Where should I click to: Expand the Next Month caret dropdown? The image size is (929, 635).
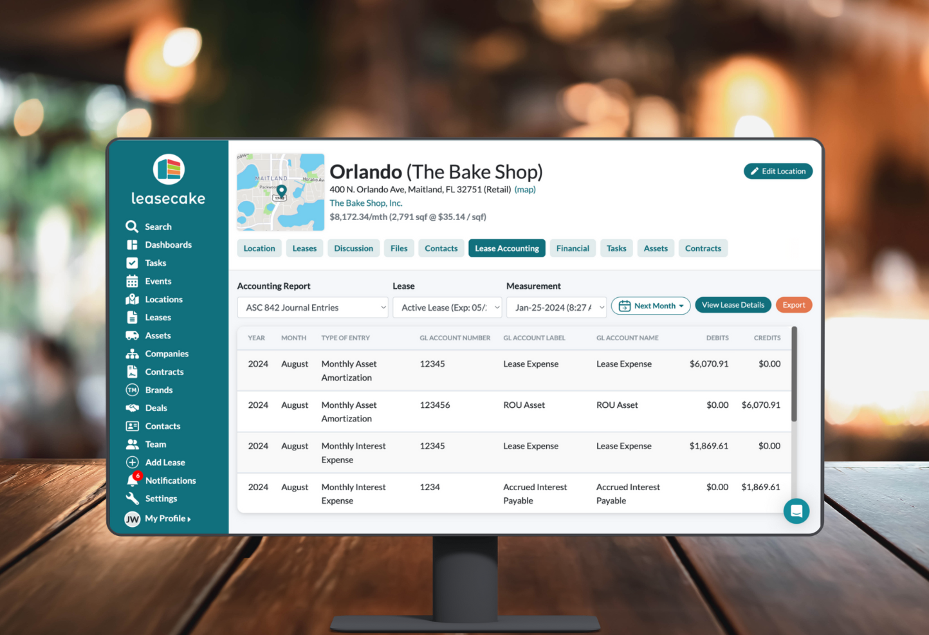(681, 306)
